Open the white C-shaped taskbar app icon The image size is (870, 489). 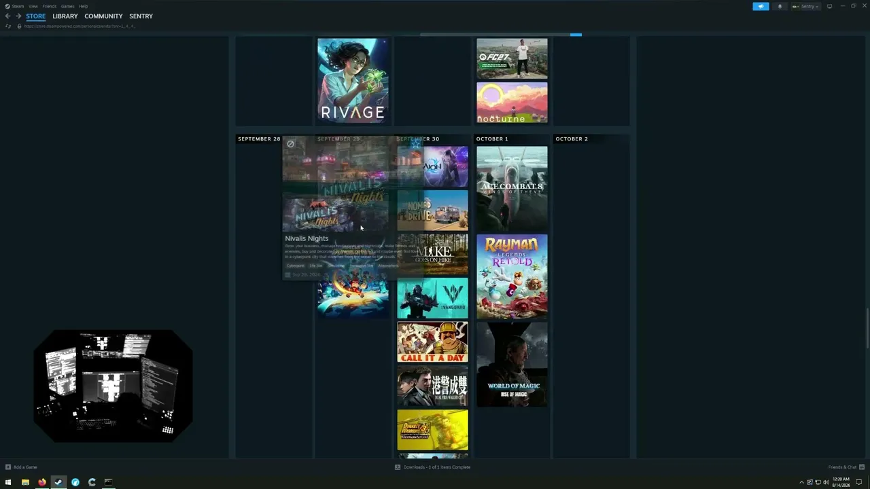(x=92, y=482)
